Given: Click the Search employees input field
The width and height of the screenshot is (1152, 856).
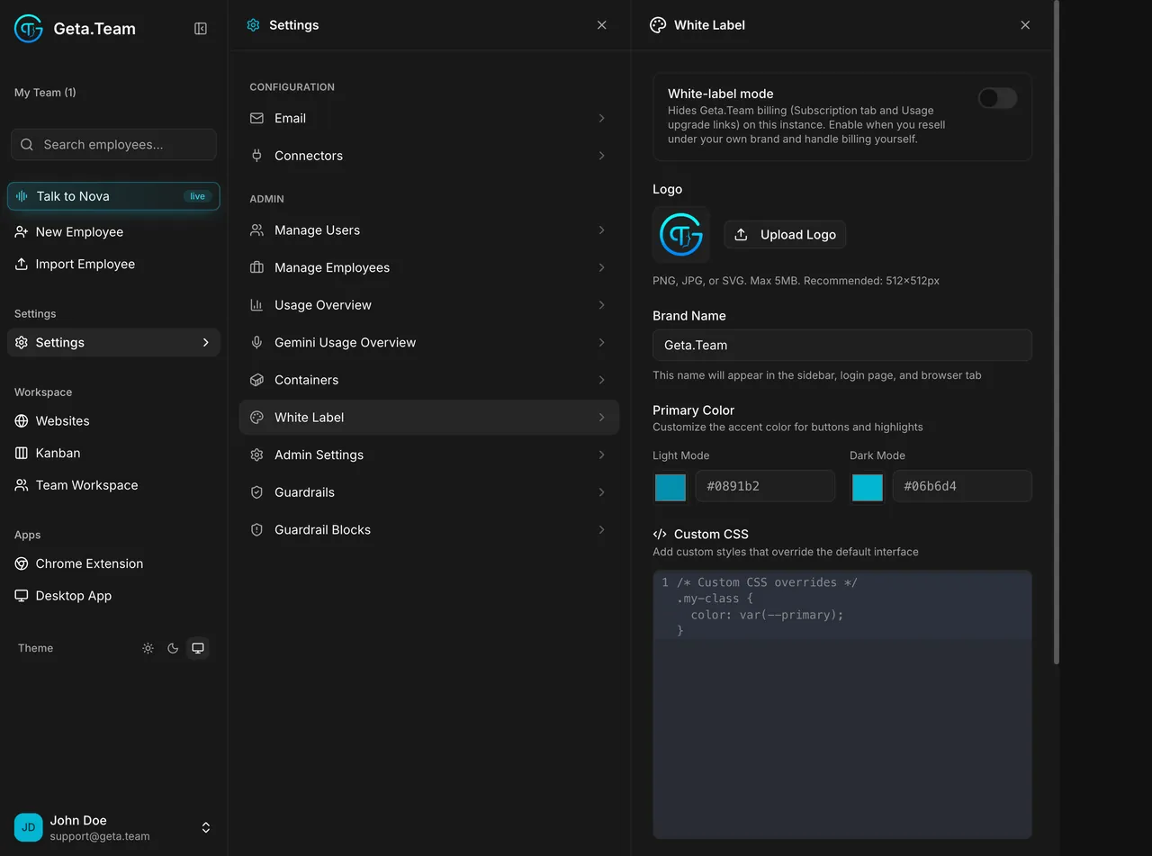Looking at the screenshot, I should pyautogui.click(x=113, y=144).
